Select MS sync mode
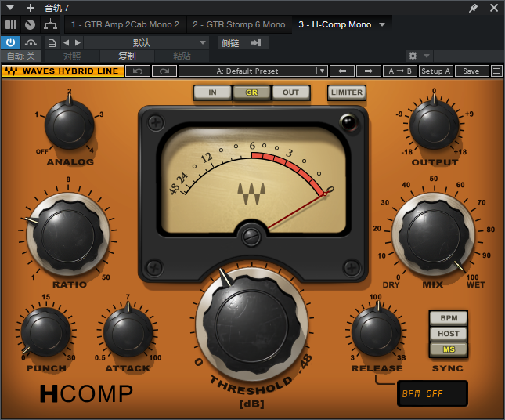The height and width of the screenshot is (420, 505). point(449,349)
